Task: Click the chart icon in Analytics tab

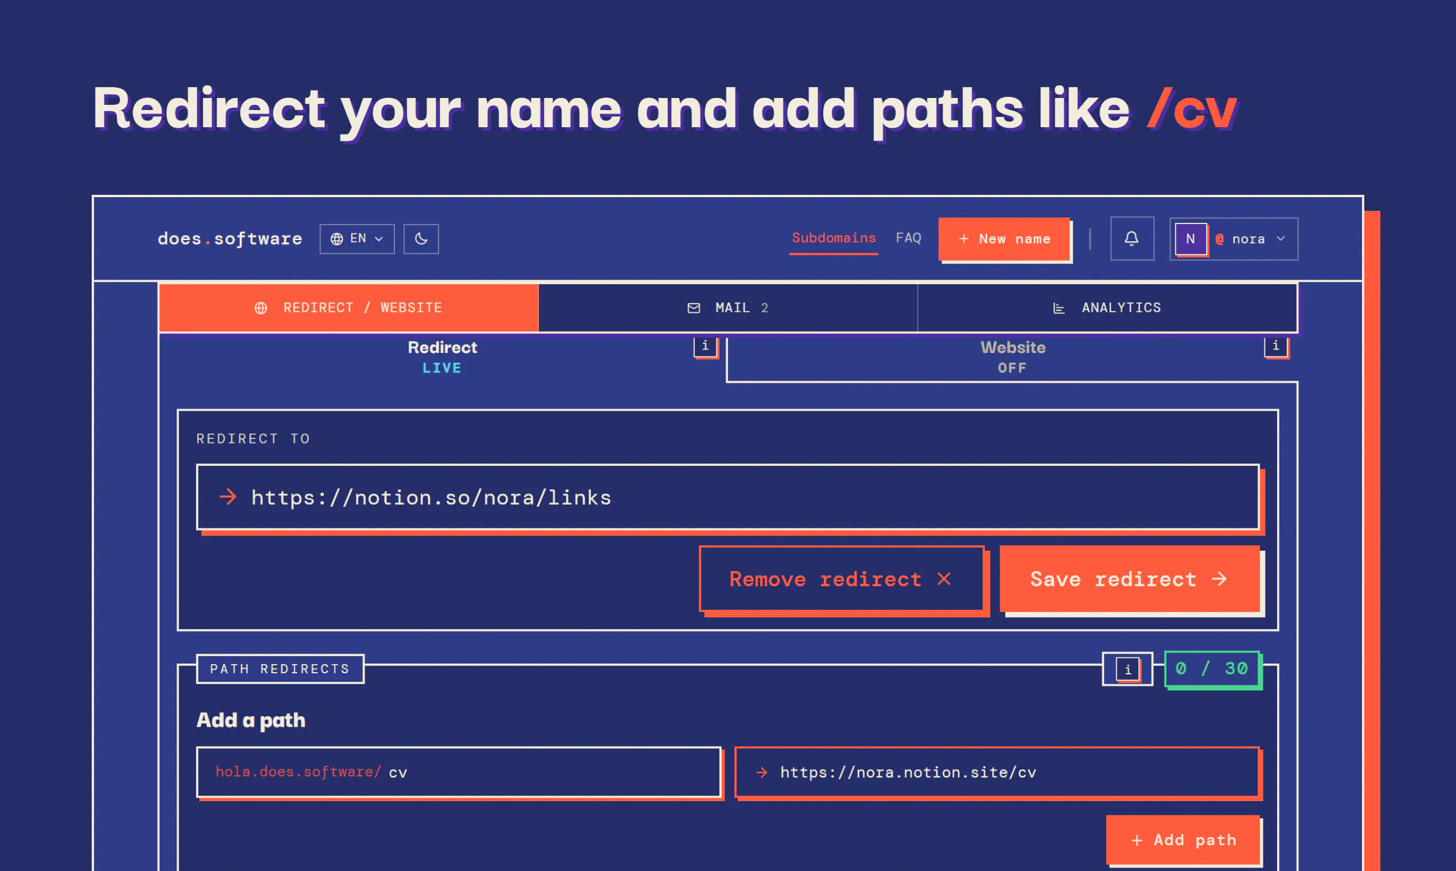Action: (1059, 308)
